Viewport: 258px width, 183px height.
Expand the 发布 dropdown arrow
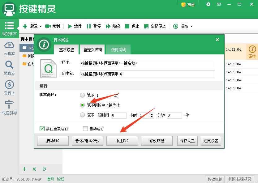(x=191, y=26)
